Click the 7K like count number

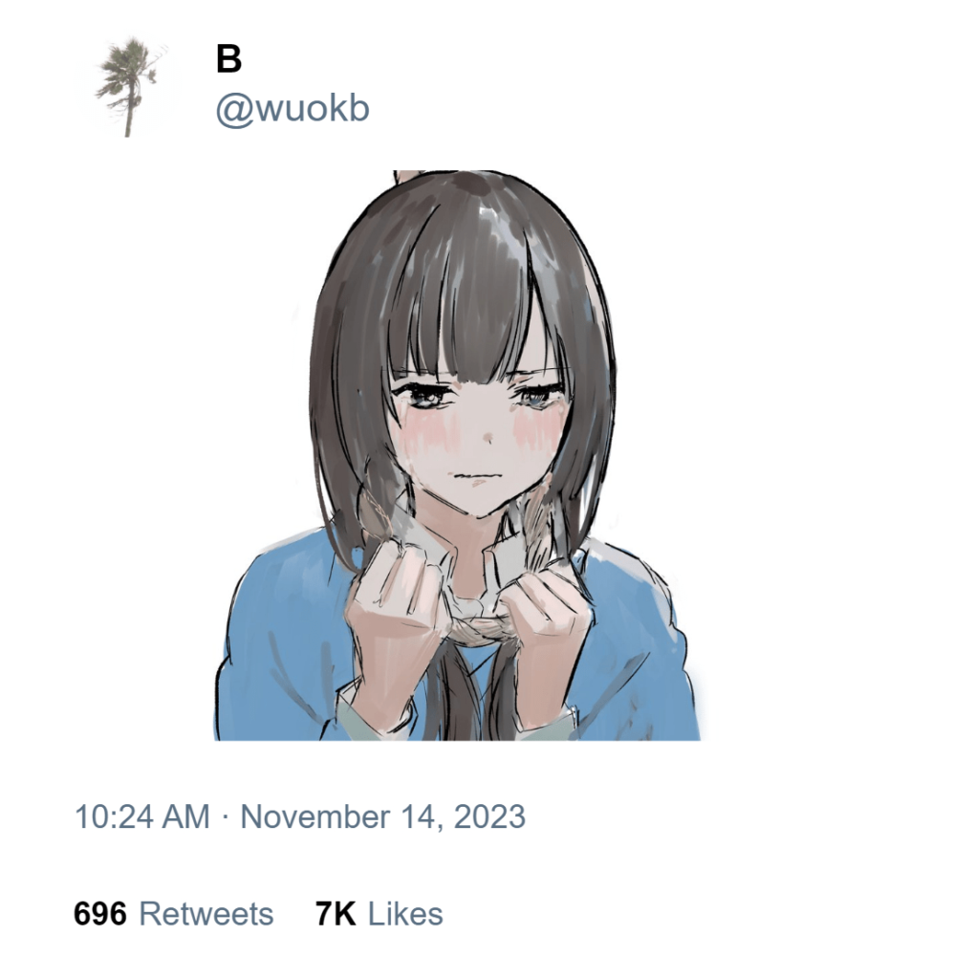coord(336,914)
